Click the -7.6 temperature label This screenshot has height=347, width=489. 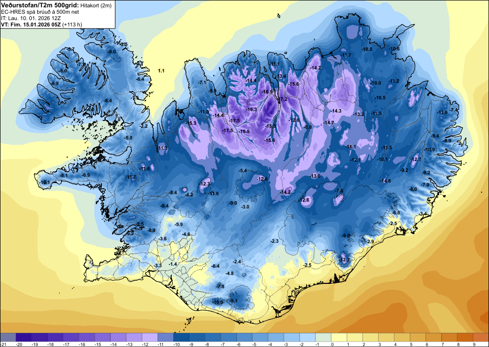point(339,191)
